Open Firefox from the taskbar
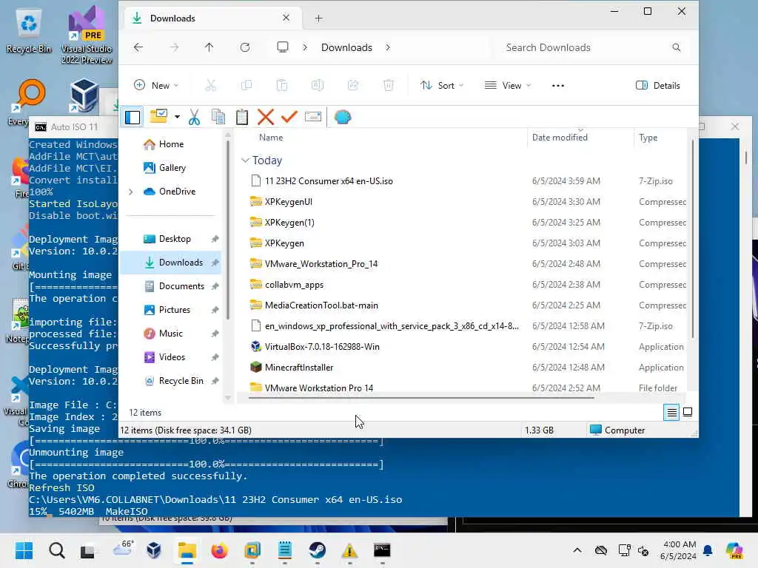 pos(219,550)
